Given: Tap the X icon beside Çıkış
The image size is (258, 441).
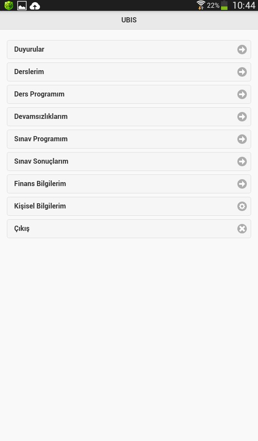Looking at the screenshot, I should pos(242,229).
